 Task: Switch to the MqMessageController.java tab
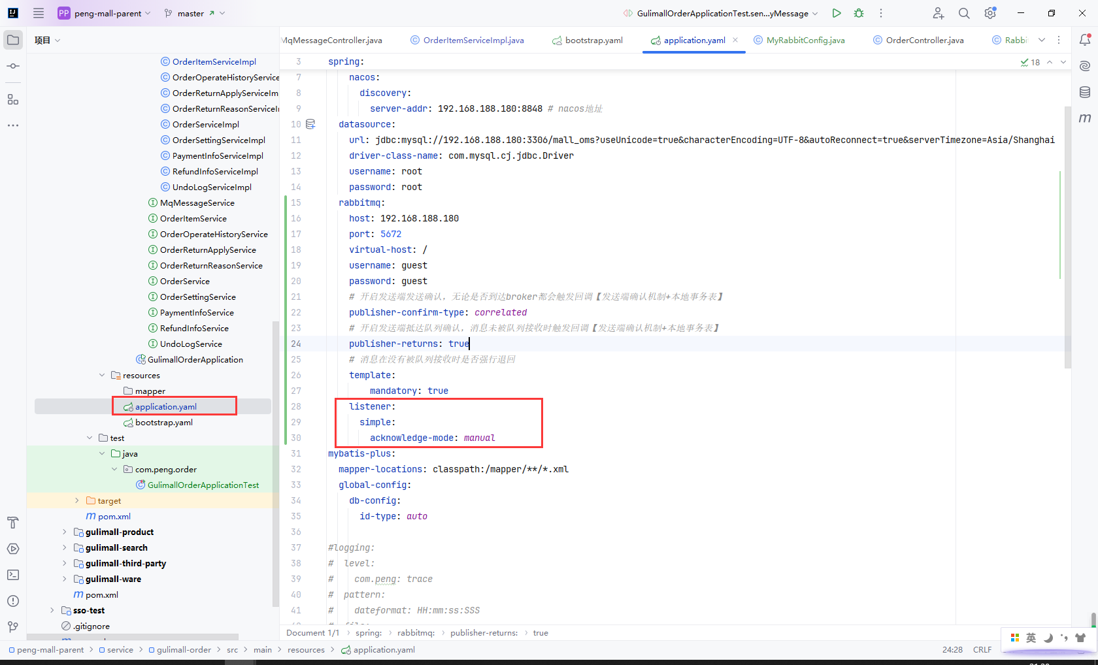click(x=331, y=40)
